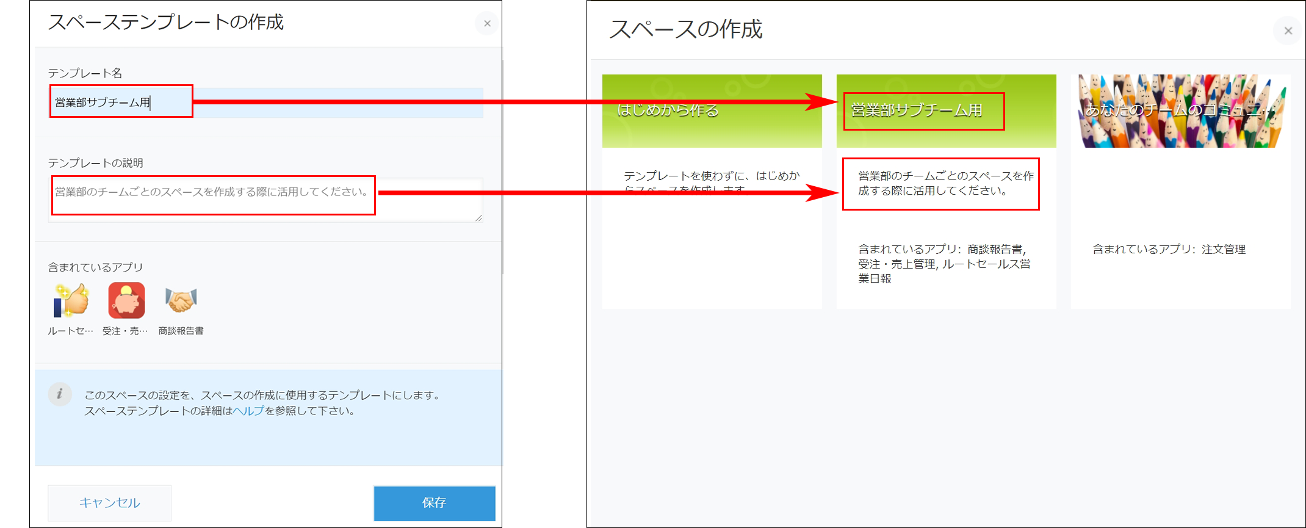Click the テンプレートを使わずに description text
Image resolution: width=1306 pixels, height=528 pixels.
click(712, 182)
